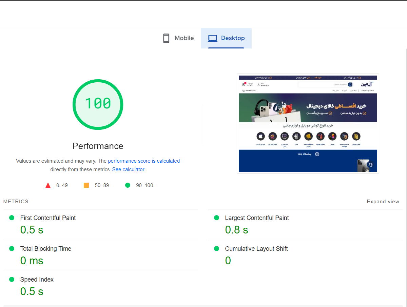
Task: Click the 0 ms Total Blocking Time value
Action: (32, 261)
